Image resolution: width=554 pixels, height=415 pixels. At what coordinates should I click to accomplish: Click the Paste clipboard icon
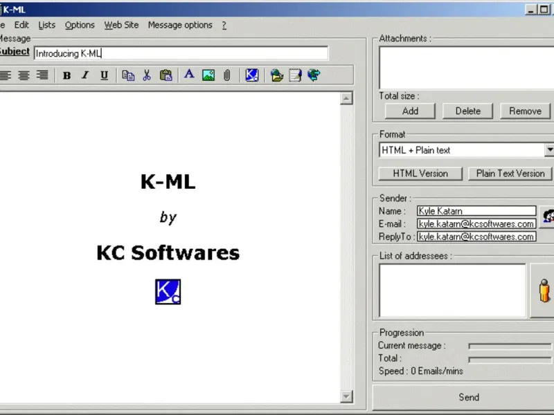[166, 75]
